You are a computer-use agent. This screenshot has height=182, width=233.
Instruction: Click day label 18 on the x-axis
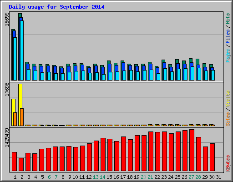click(130, 177)
